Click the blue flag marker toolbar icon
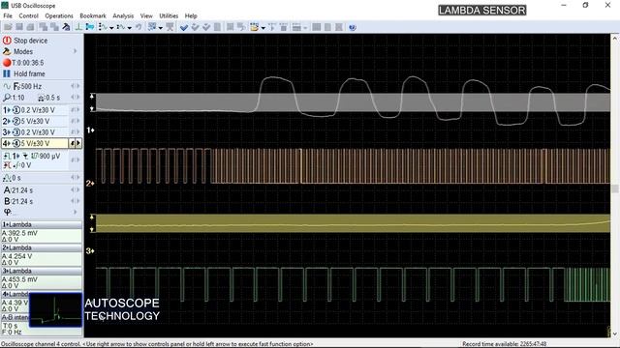This screenshot has height=348, width=620. coord(90,27)
